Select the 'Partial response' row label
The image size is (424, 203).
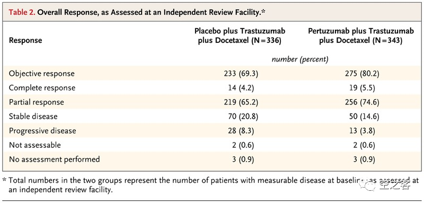(37, 102)
